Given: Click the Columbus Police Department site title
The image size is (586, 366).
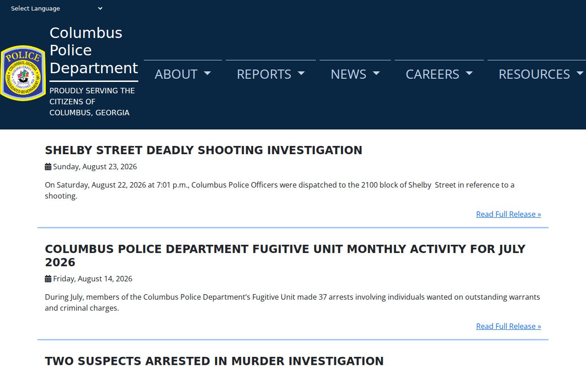Looking at the screenshot, I should [93, 50].
